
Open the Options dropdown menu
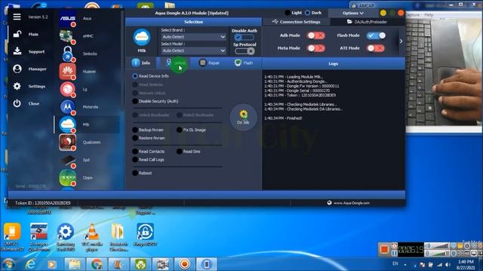tap(353, 14)
